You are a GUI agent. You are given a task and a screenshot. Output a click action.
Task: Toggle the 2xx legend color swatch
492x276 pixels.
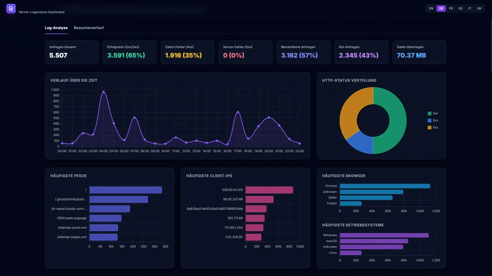click(430, 113)
